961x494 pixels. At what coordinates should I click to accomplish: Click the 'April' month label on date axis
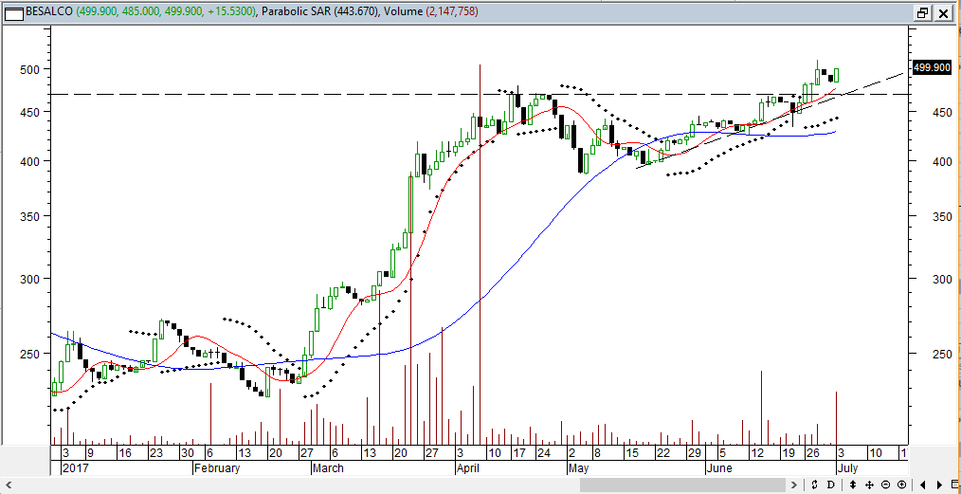[x=469, y=468]
